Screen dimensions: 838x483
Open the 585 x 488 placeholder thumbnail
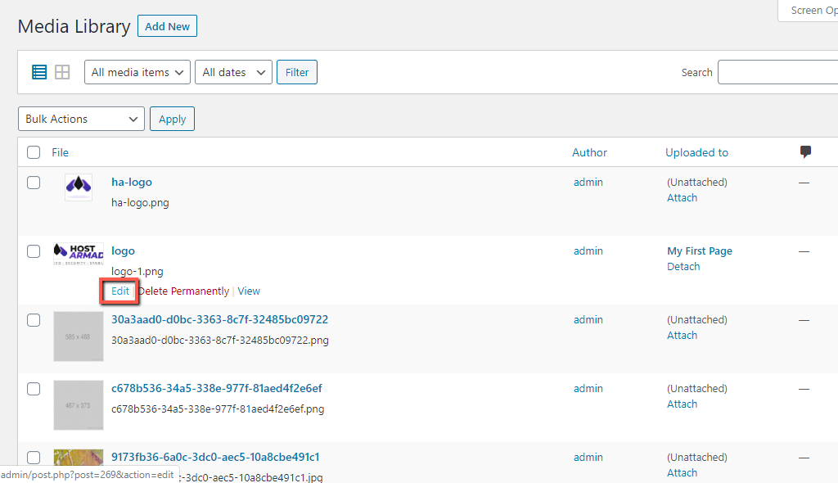[79, 336]
